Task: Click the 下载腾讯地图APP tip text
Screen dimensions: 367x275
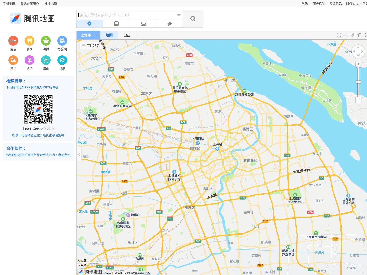Action: [32, 87]
